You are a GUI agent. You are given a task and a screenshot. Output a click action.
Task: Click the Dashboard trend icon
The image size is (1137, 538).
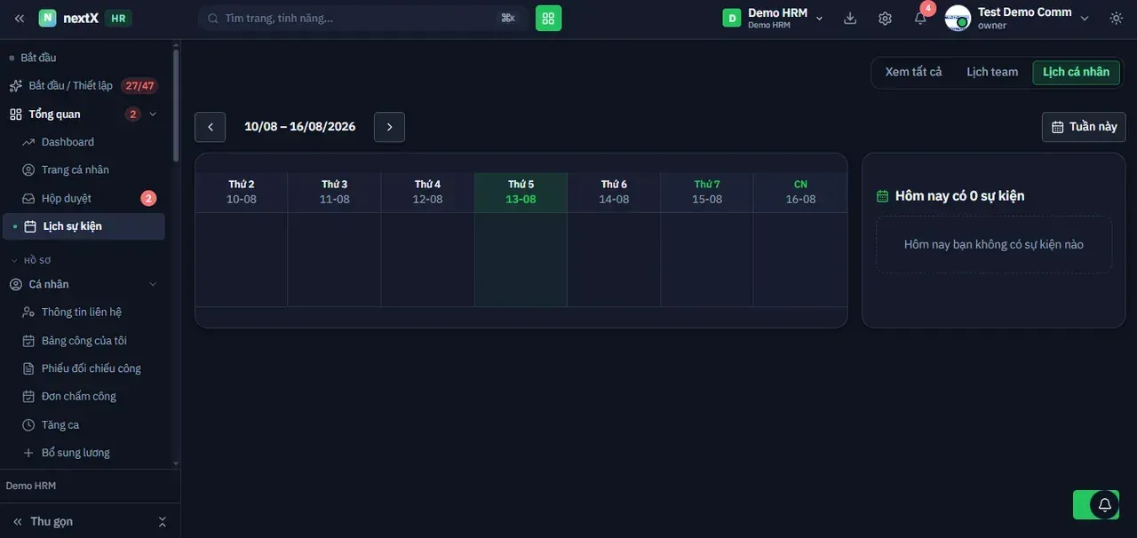pos(28,142)
